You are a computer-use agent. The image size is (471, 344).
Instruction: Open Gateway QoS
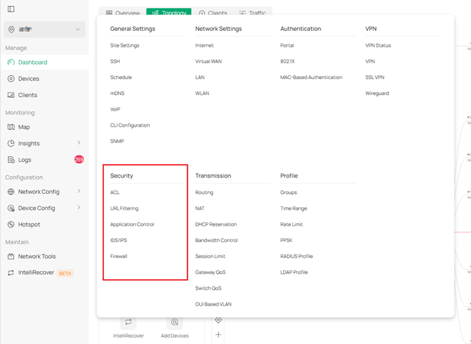click(210, 272)
